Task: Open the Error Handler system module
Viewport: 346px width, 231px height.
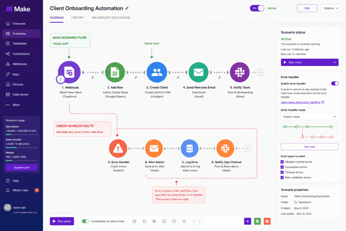Action: pyautogui.click(x=118, y=148)
